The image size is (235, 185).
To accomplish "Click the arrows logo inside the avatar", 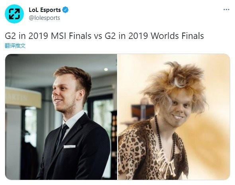I will point(14,14).
